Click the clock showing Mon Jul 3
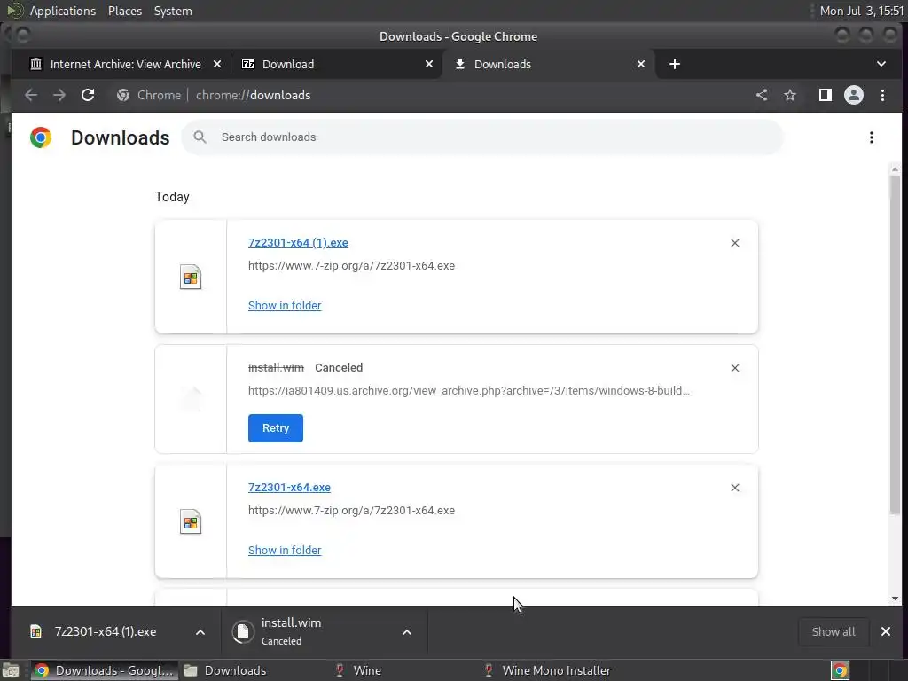 862,11
